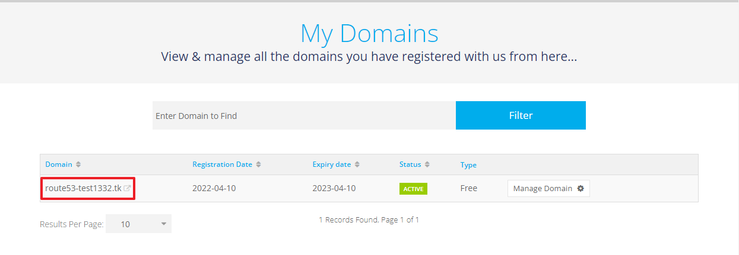Sort by Expiry date arrows
739x255 pixels.
[357, 164]
